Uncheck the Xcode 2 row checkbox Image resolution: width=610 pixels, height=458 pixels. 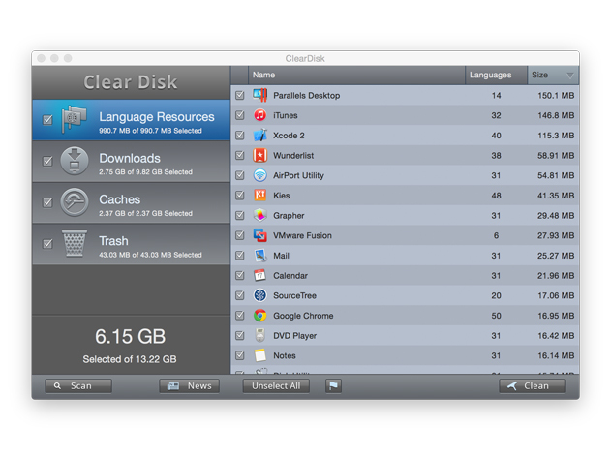[240, 136]
